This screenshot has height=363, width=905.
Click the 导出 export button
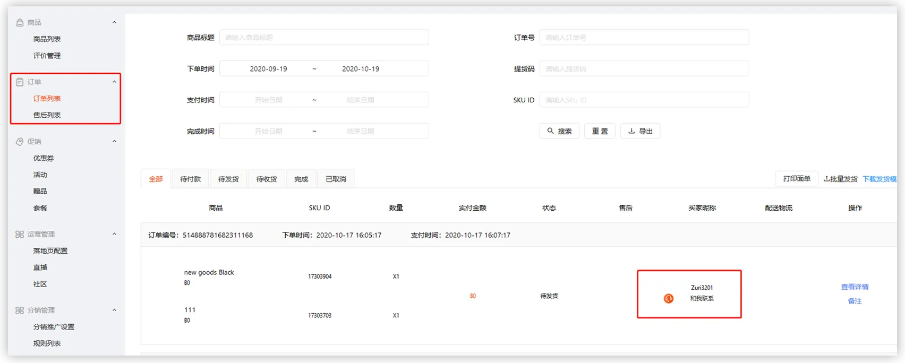pyautogui.click(x=641, y=131)
